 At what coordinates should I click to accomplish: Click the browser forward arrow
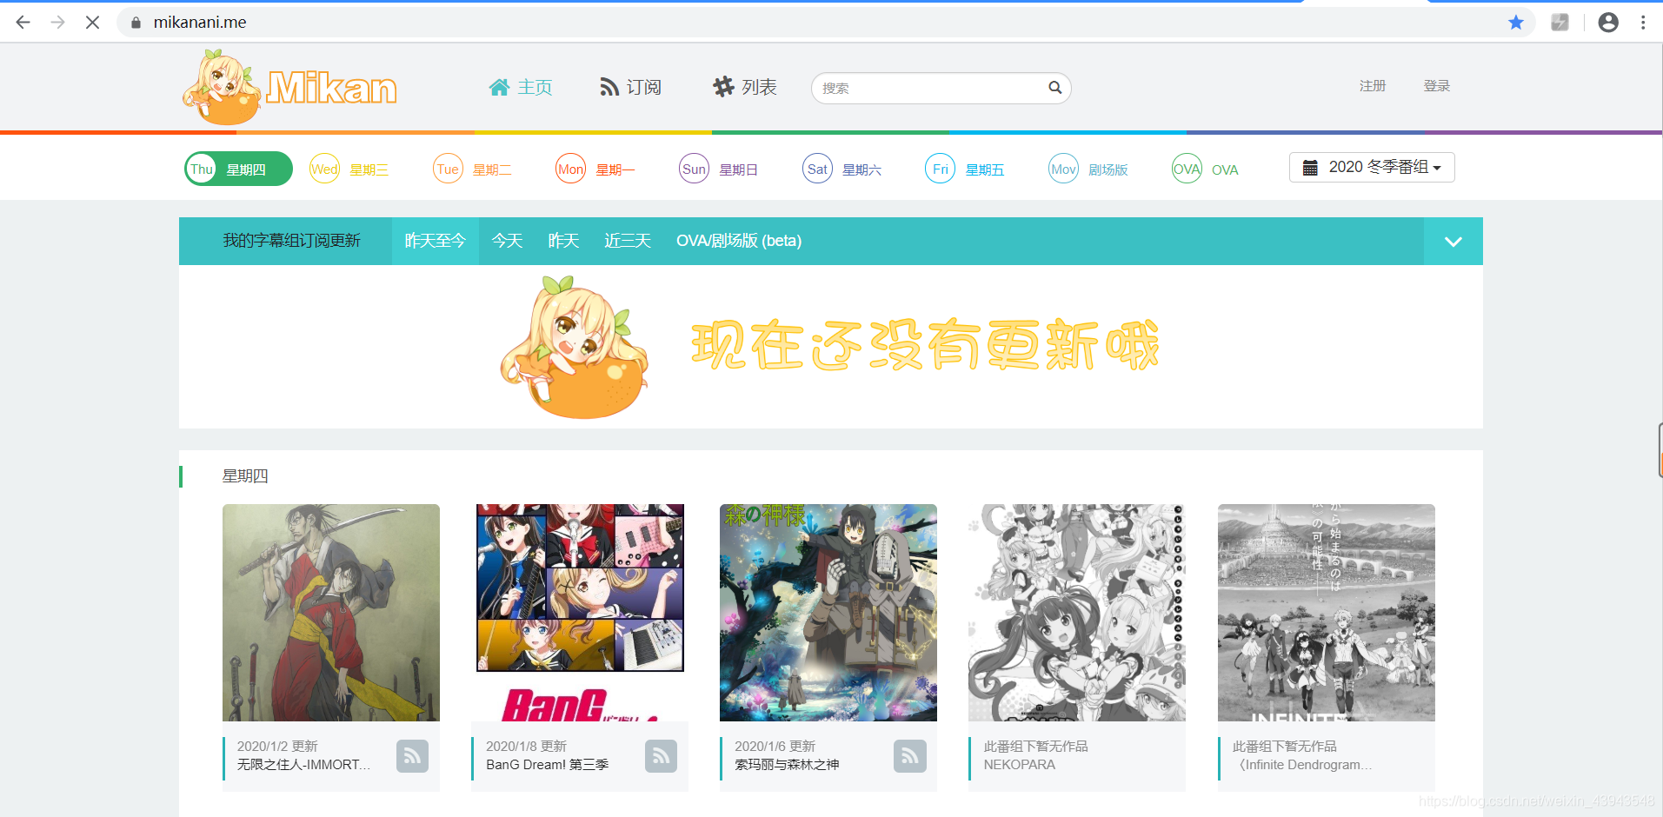(58, 23)
